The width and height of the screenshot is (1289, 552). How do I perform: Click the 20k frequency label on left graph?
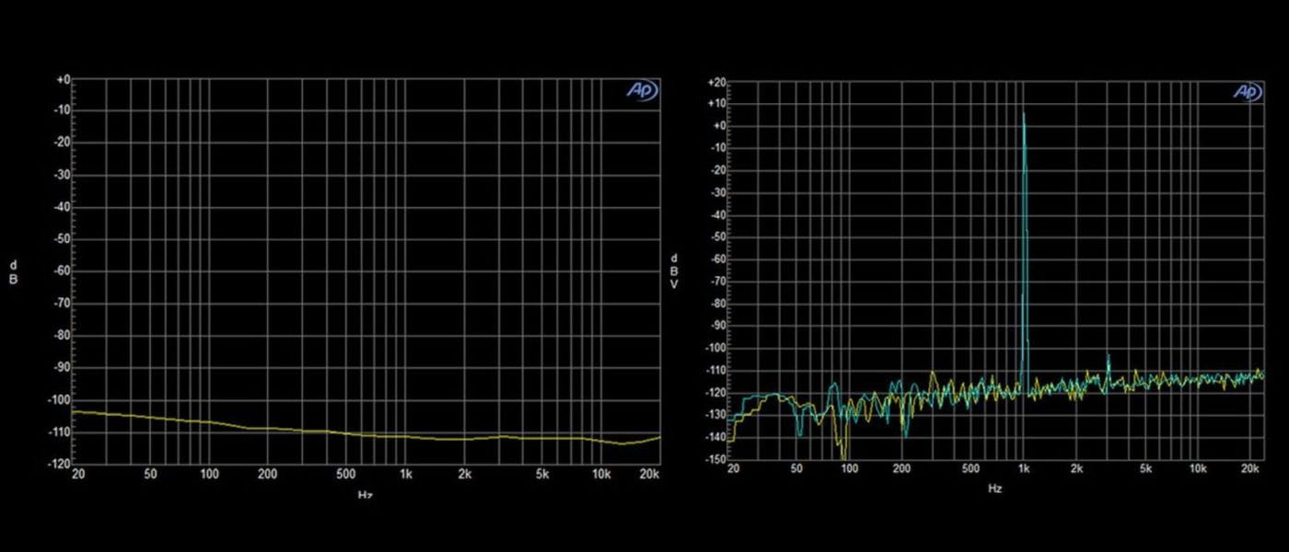(650, 475)
